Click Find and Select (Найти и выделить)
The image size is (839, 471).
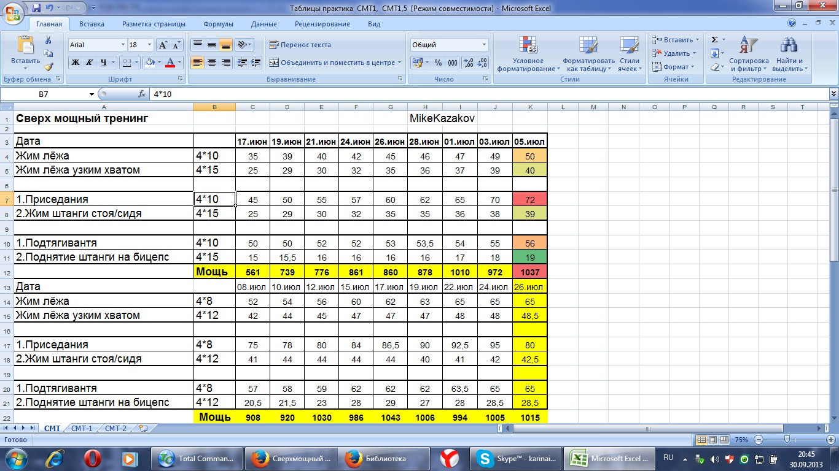click(x=789, y=54)
